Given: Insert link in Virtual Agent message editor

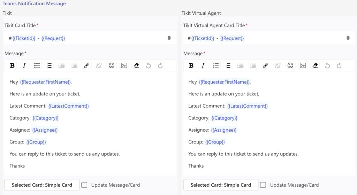Looking at the screenshot, I should [266, 65].
